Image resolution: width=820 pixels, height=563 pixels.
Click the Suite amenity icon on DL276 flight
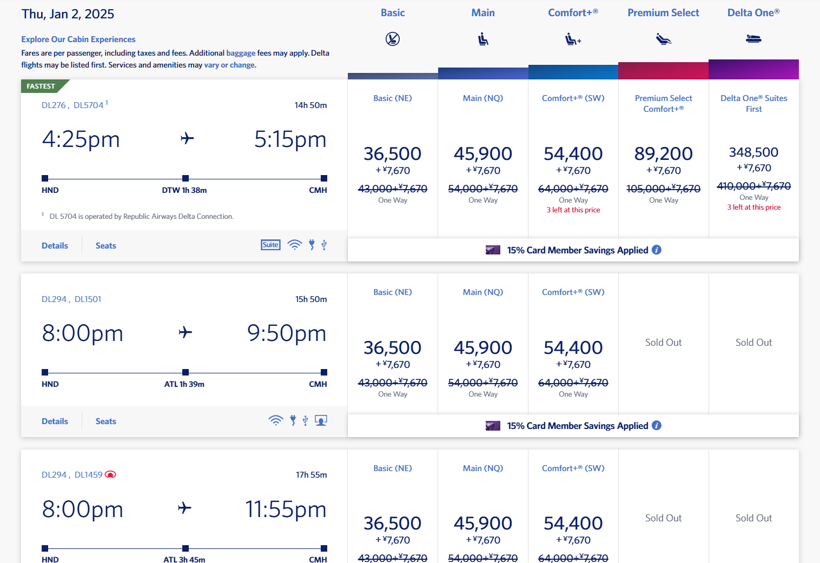[270, 245]
